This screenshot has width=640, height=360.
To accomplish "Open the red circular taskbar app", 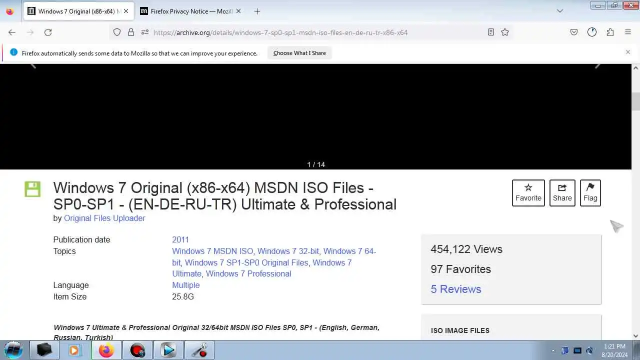I will (x=137, y=350).
